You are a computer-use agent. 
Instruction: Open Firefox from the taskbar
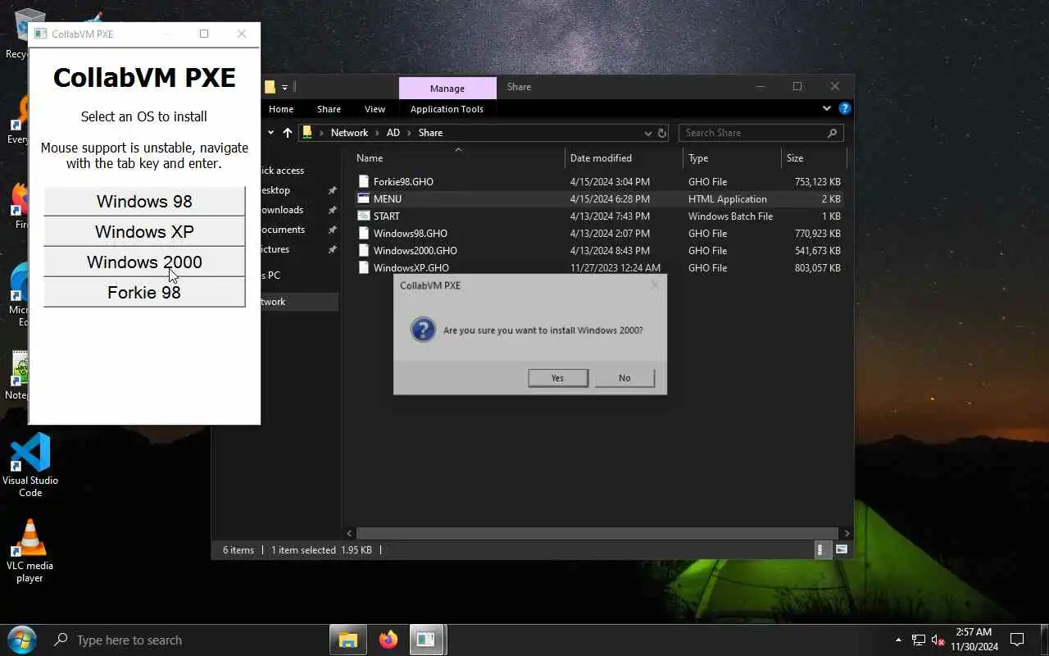pos(388,640)
